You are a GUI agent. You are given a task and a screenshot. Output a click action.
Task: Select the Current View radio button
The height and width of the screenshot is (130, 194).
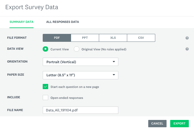click(x=45, y=49)
